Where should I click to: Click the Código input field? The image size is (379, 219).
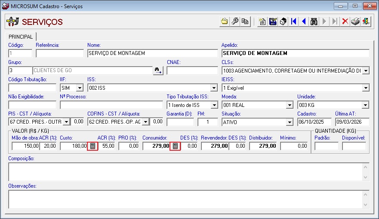pos(20,53)
